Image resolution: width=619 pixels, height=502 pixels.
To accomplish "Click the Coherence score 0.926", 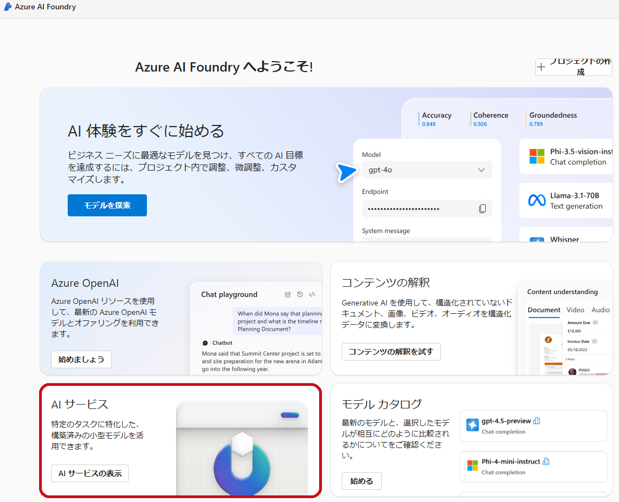I will point(480,124).
